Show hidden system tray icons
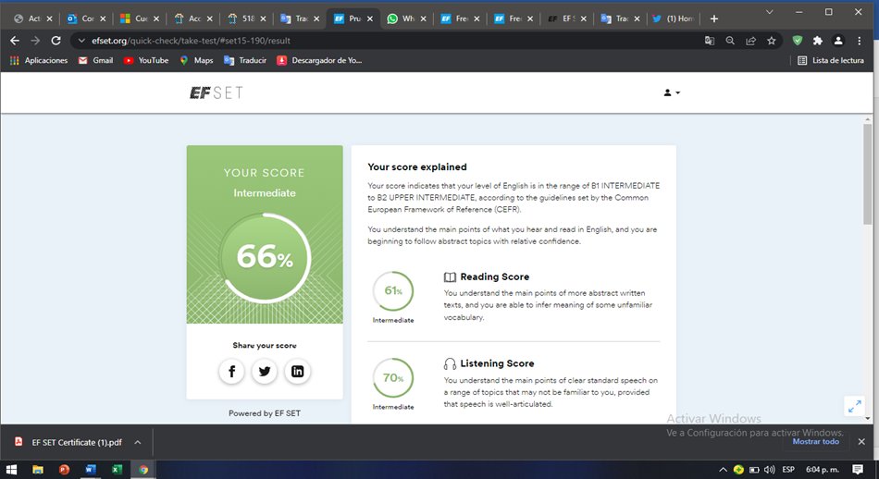This screenshot has width=879, height=479. point(723,470)
